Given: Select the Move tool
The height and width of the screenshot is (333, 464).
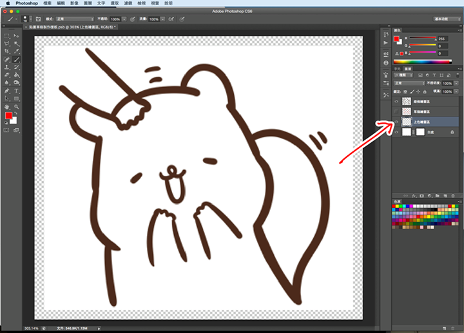Looking at the screenshot, I should [x=17, y=36].
